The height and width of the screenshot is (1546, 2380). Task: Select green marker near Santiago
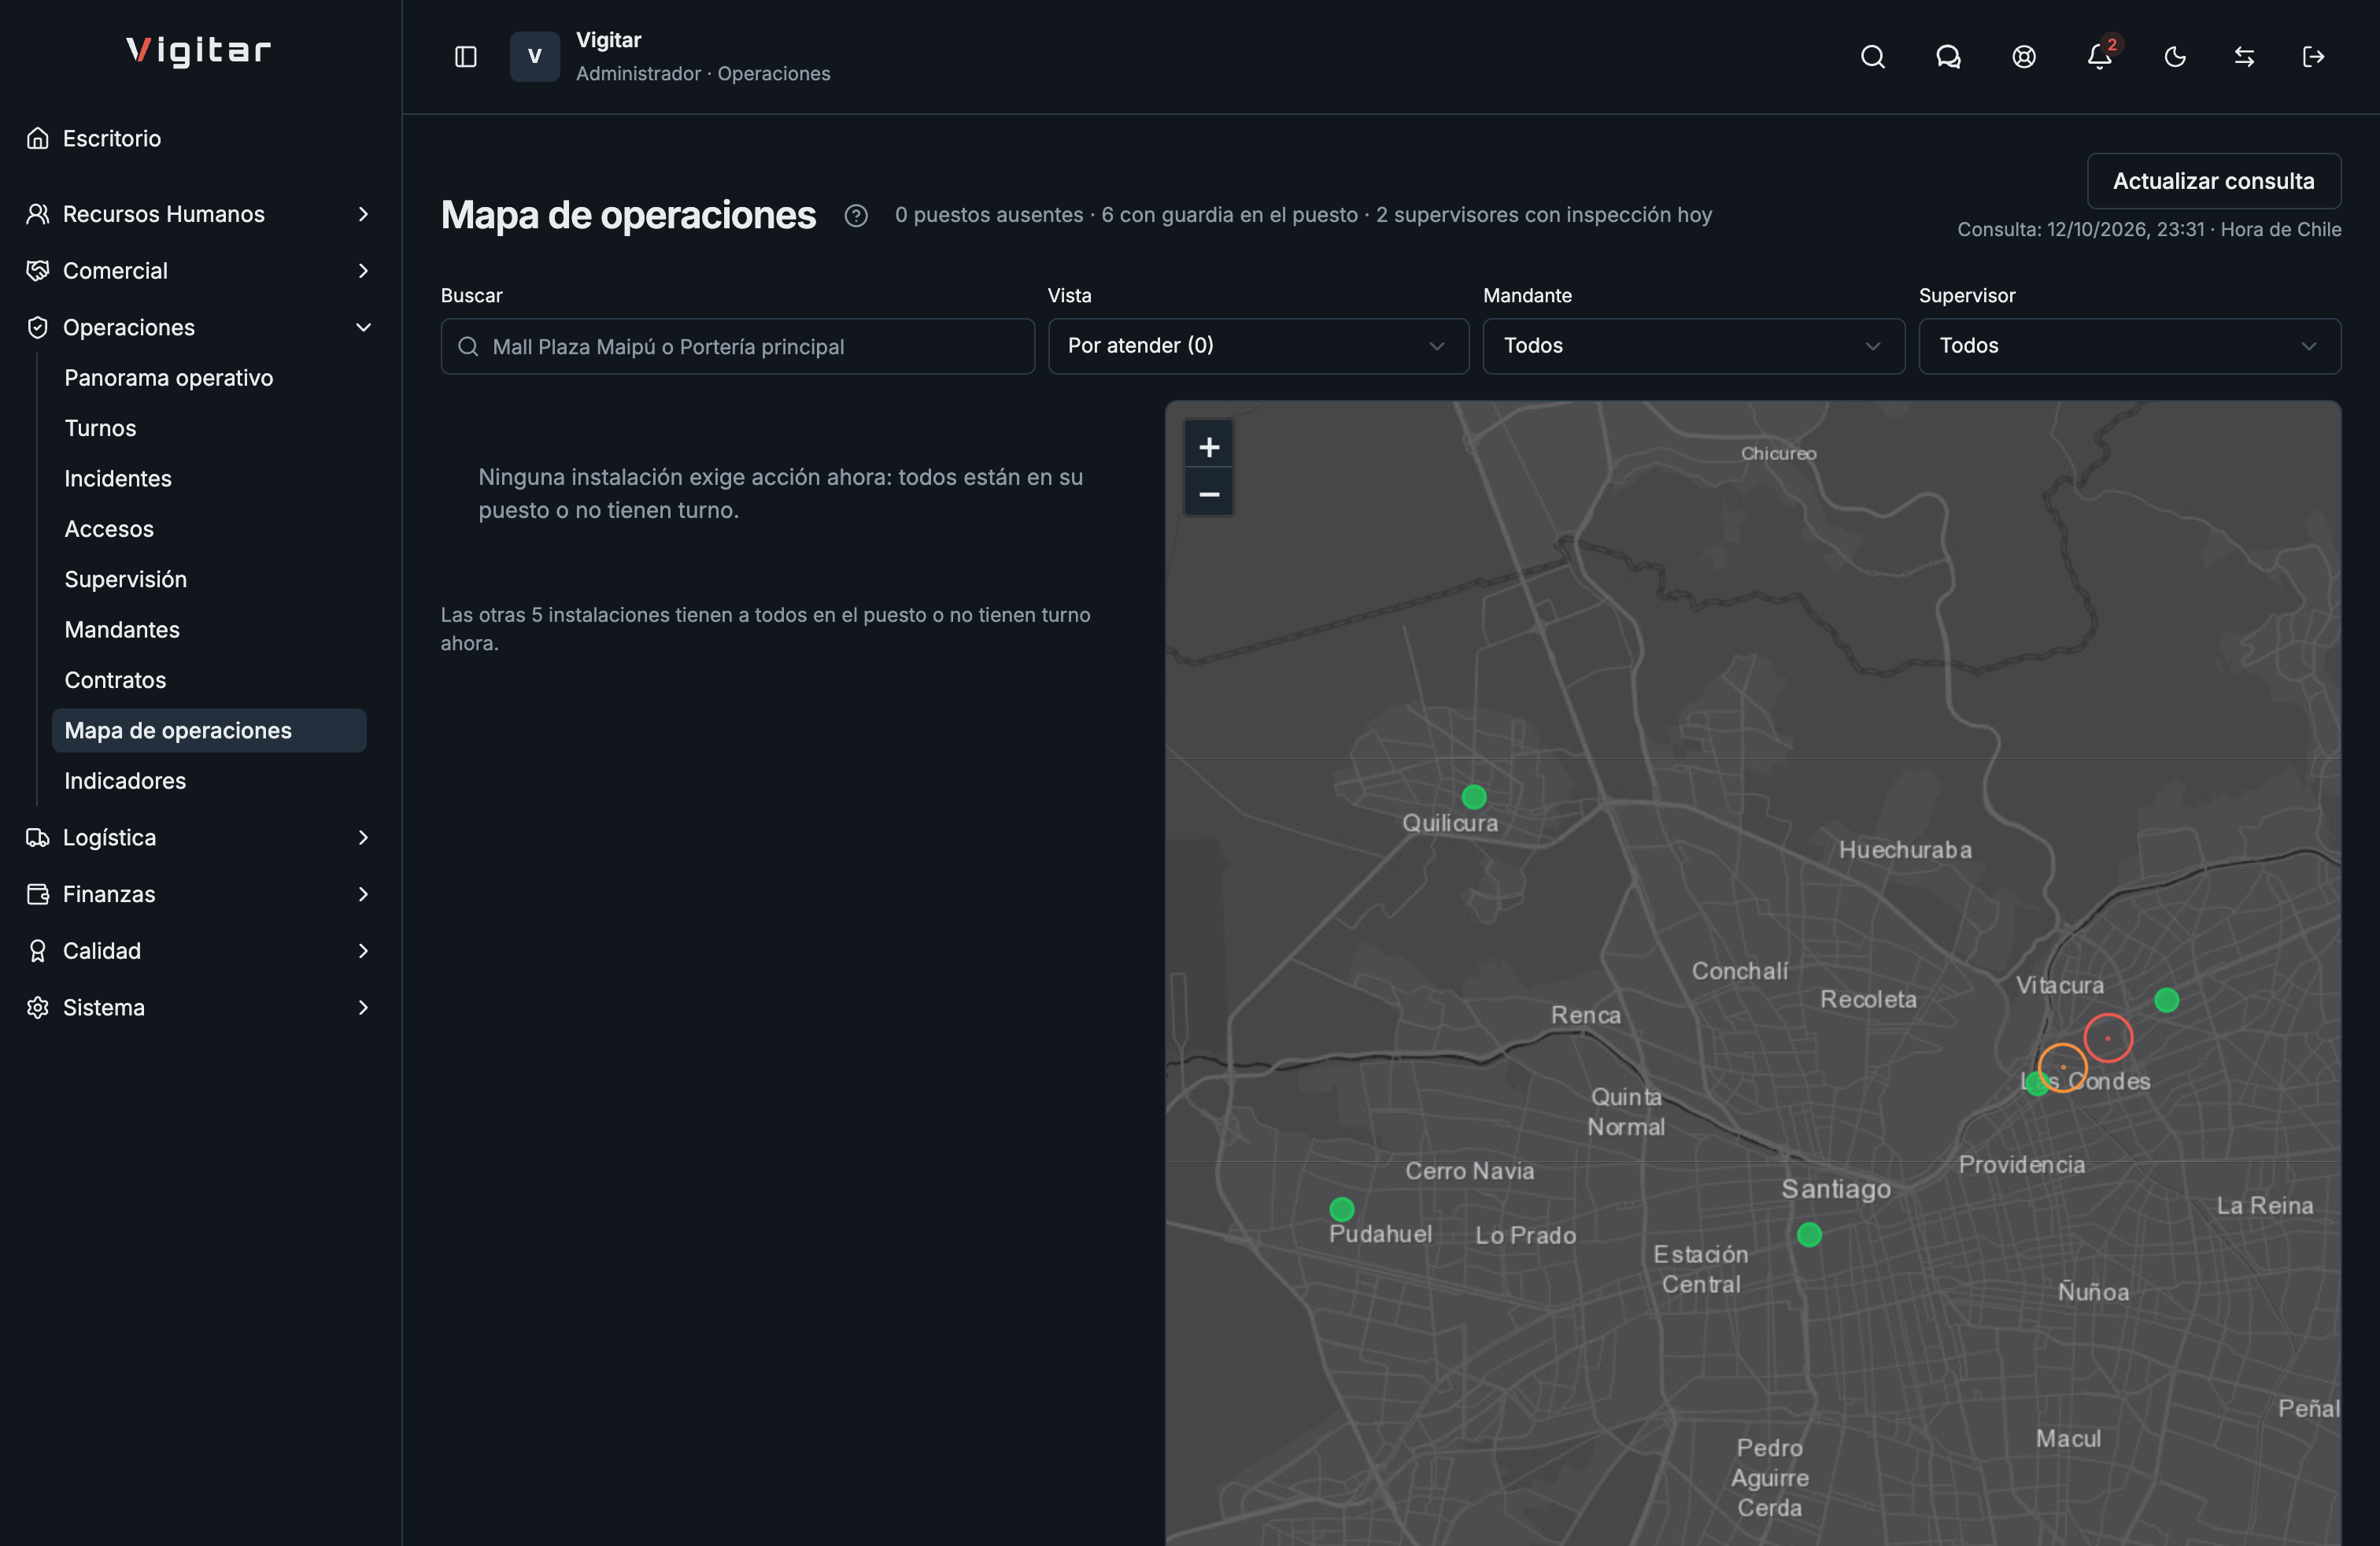click(1808, 1235)
